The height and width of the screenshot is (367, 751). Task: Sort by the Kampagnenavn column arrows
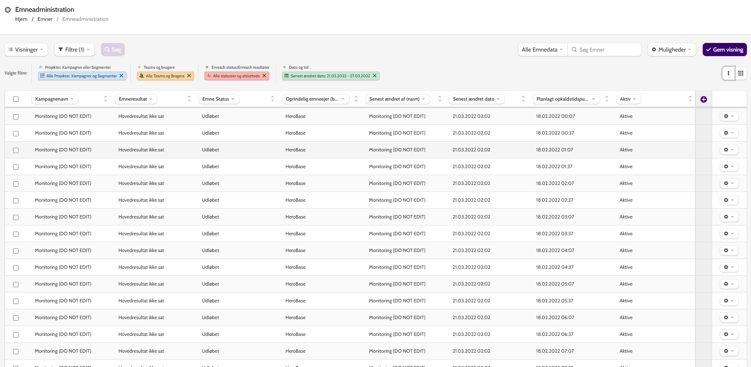106,99
